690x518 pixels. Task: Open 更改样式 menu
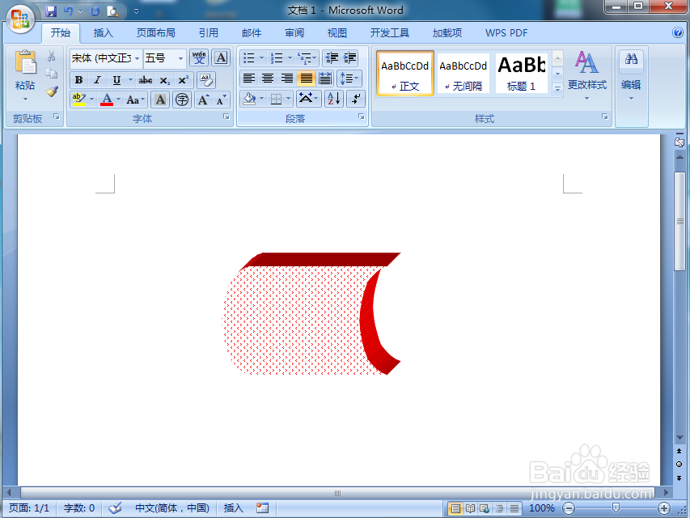587,75
